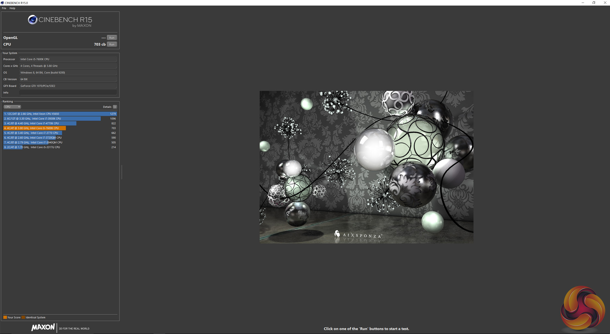Select the Processor field showing i5-7600K
The image size is (610, 334).
[x=68, y=59]
